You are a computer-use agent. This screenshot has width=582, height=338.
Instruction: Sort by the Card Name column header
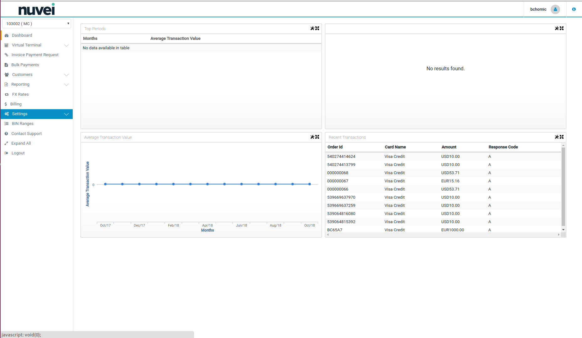click(395, 147)
